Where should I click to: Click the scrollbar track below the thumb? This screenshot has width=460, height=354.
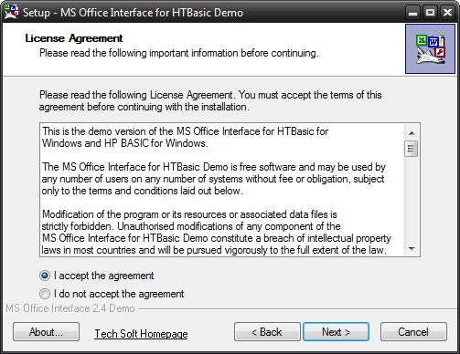(412, 200)
